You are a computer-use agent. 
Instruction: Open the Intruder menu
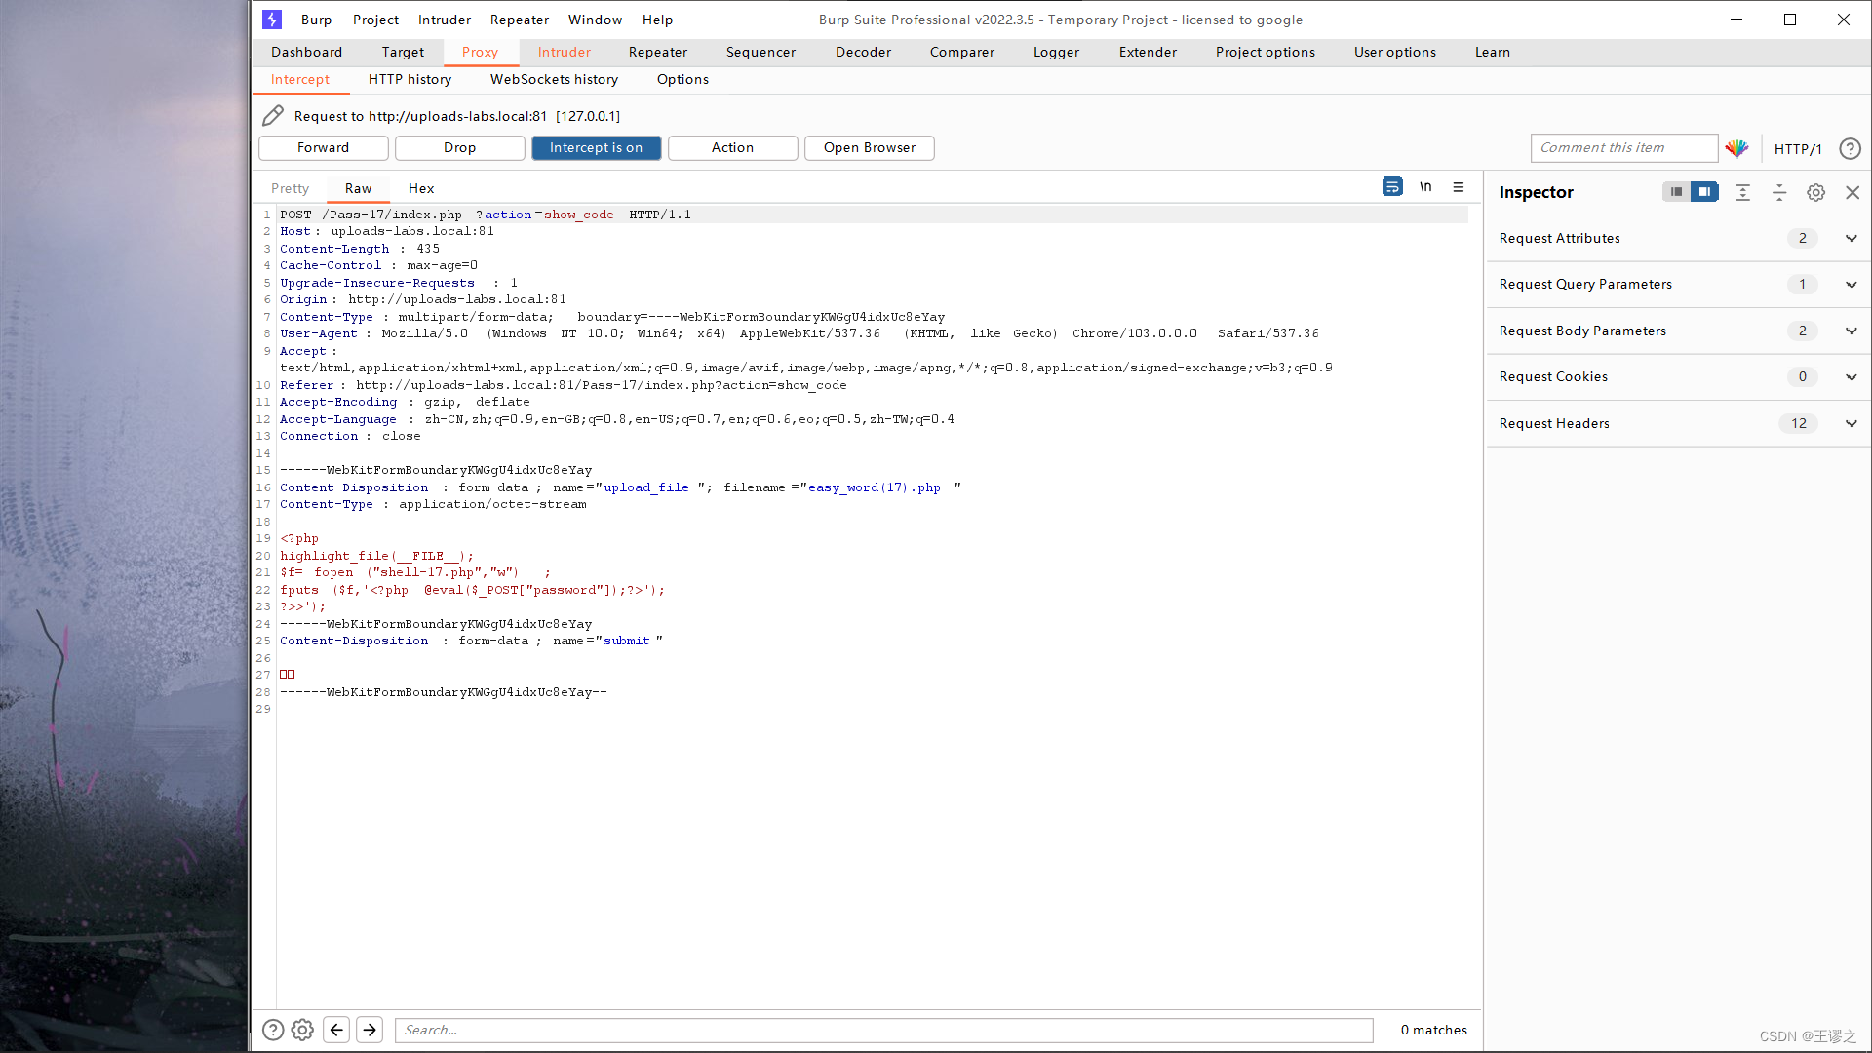pos(444,19)
